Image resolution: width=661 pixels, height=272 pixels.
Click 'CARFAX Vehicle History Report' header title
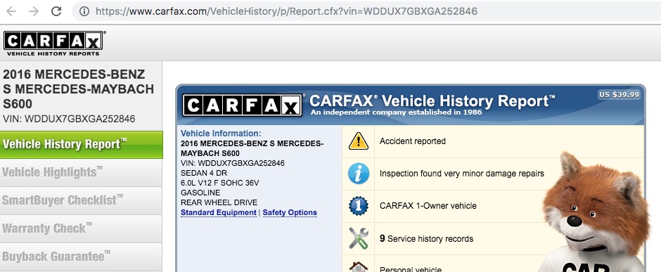coord(432,101)
